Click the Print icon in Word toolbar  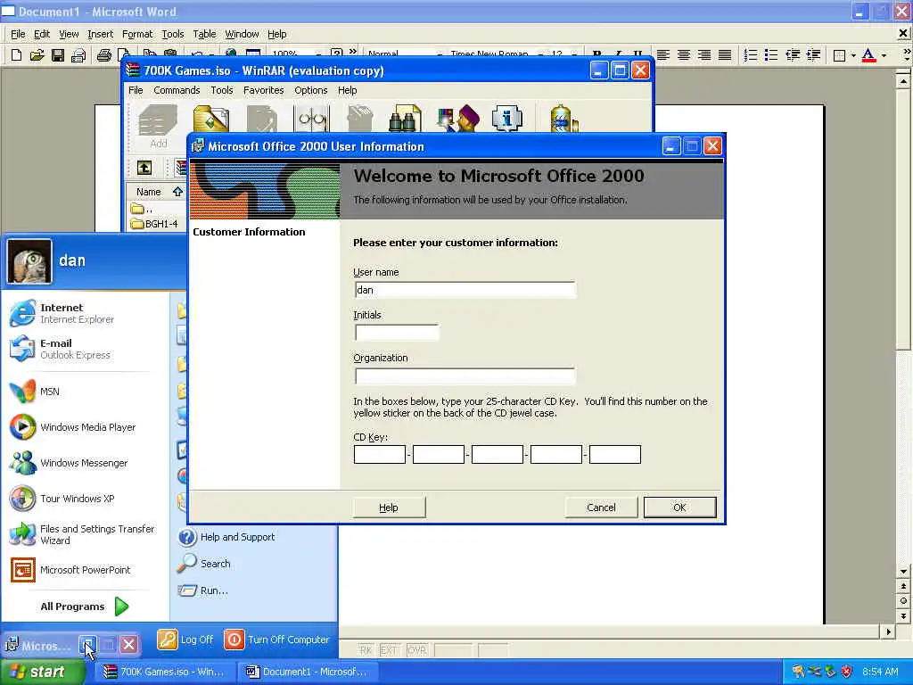(x=104, y=55)
